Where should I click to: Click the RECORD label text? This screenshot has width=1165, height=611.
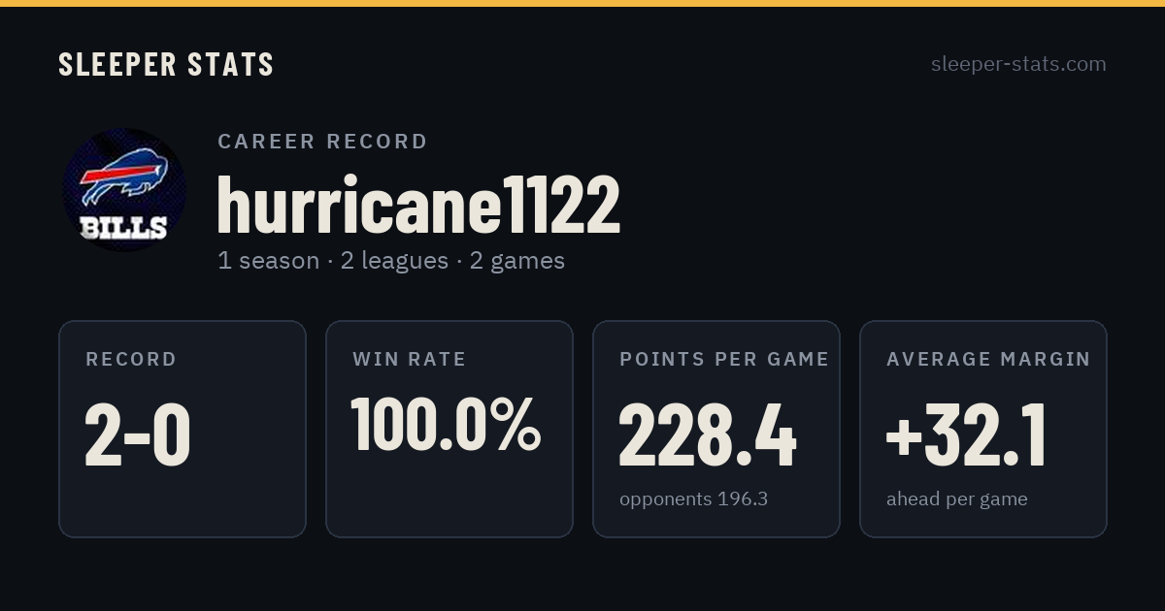131,360
